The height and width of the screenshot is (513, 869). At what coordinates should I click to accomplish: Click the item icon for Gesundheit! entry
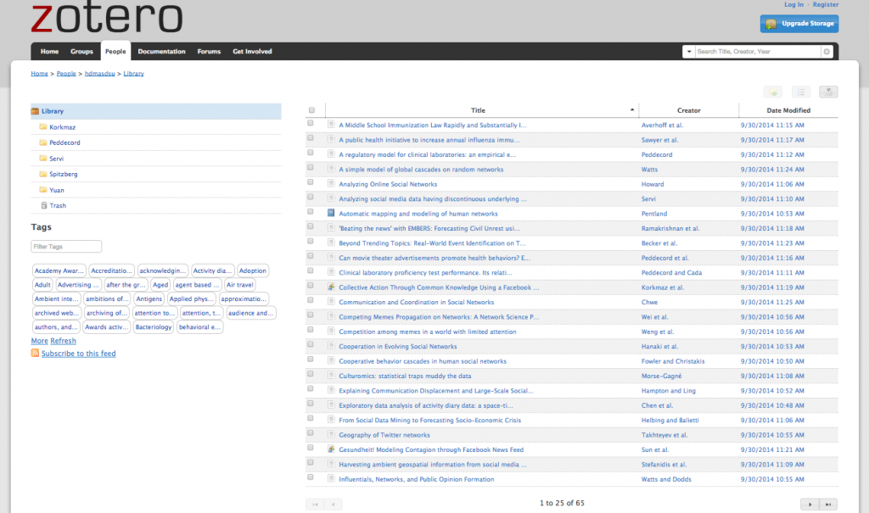331,449
